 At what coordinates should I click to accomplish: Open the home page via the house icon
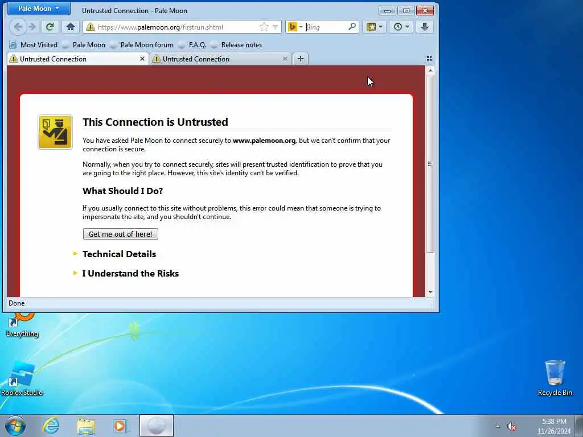[71, 27]
